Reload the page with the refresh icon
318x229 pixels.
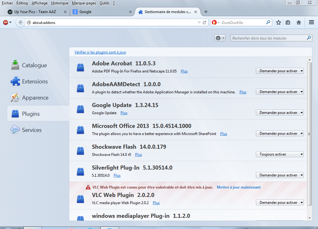click(x=205, y=22)
